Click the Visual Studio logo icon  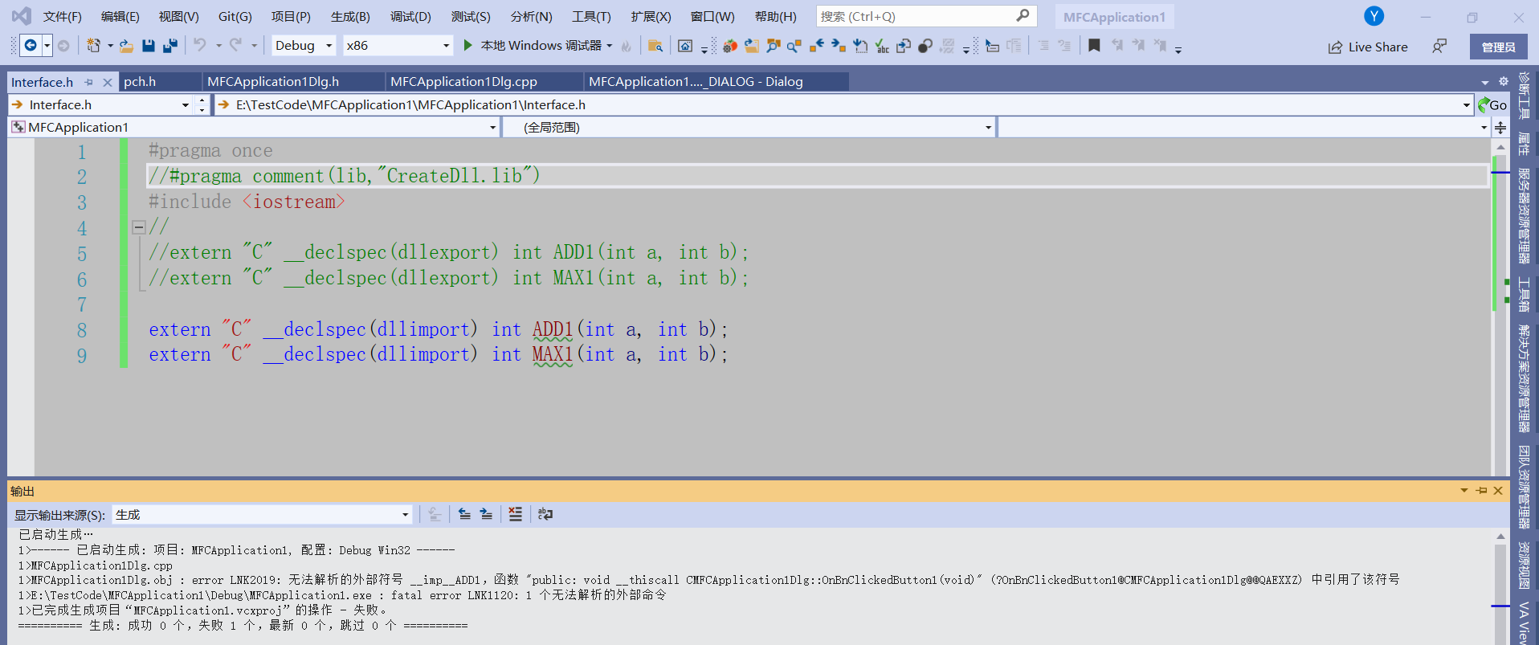[x=22, y=16]
